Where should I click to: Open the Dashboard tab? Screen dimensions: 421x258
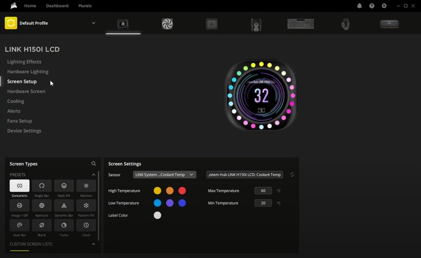pos(57,6)
